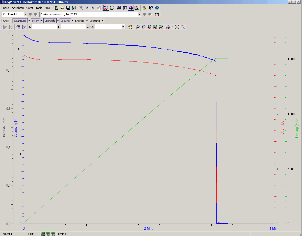
Task: Click the Y value input field
Action: coord(73,27)
